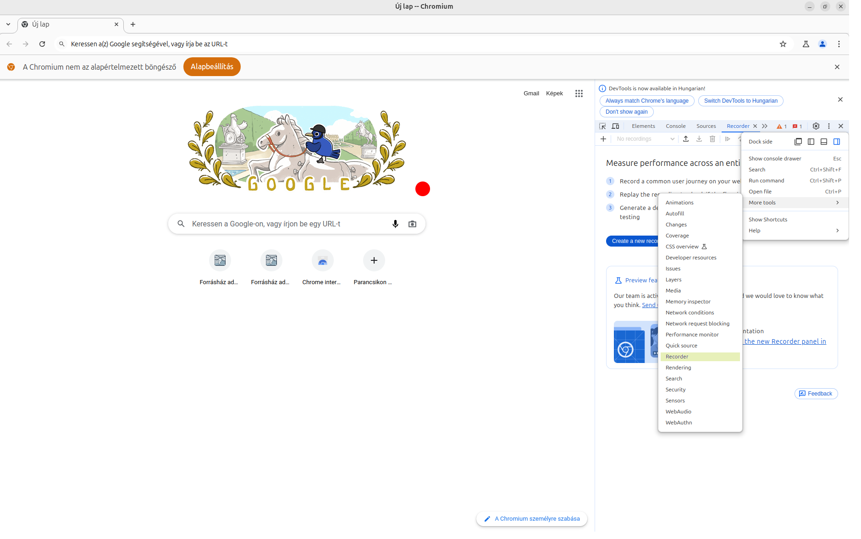Click the delete recording trash icon
Screen dimensions: 861x539
[712, 139]
